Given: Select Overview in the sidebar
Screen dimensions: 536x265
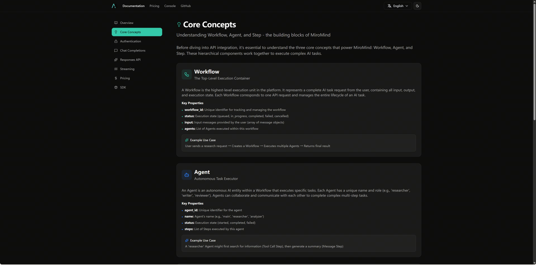Looking at the screenshot, I should tap(137, 23).
